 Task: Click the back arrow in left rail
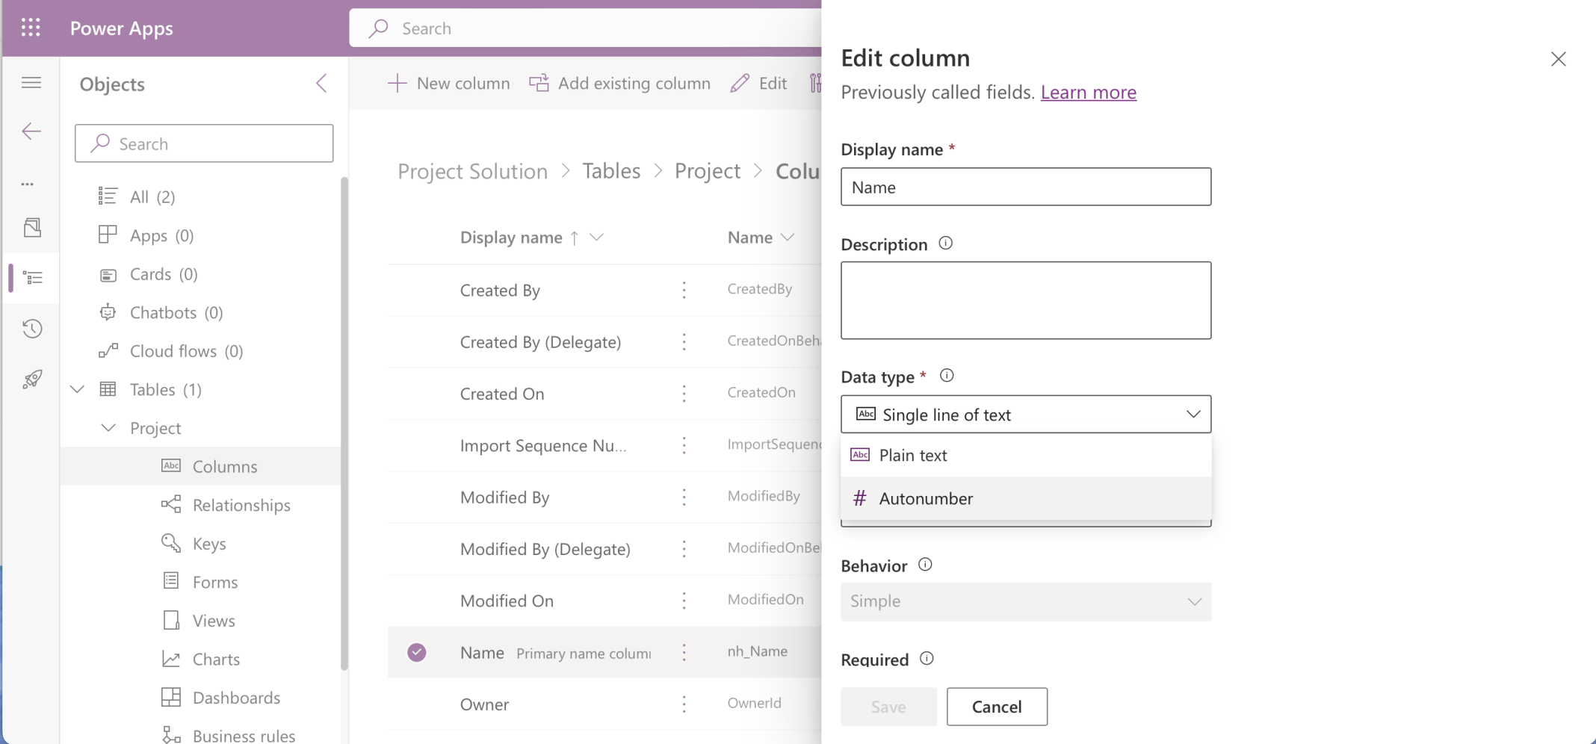[31, 131]
